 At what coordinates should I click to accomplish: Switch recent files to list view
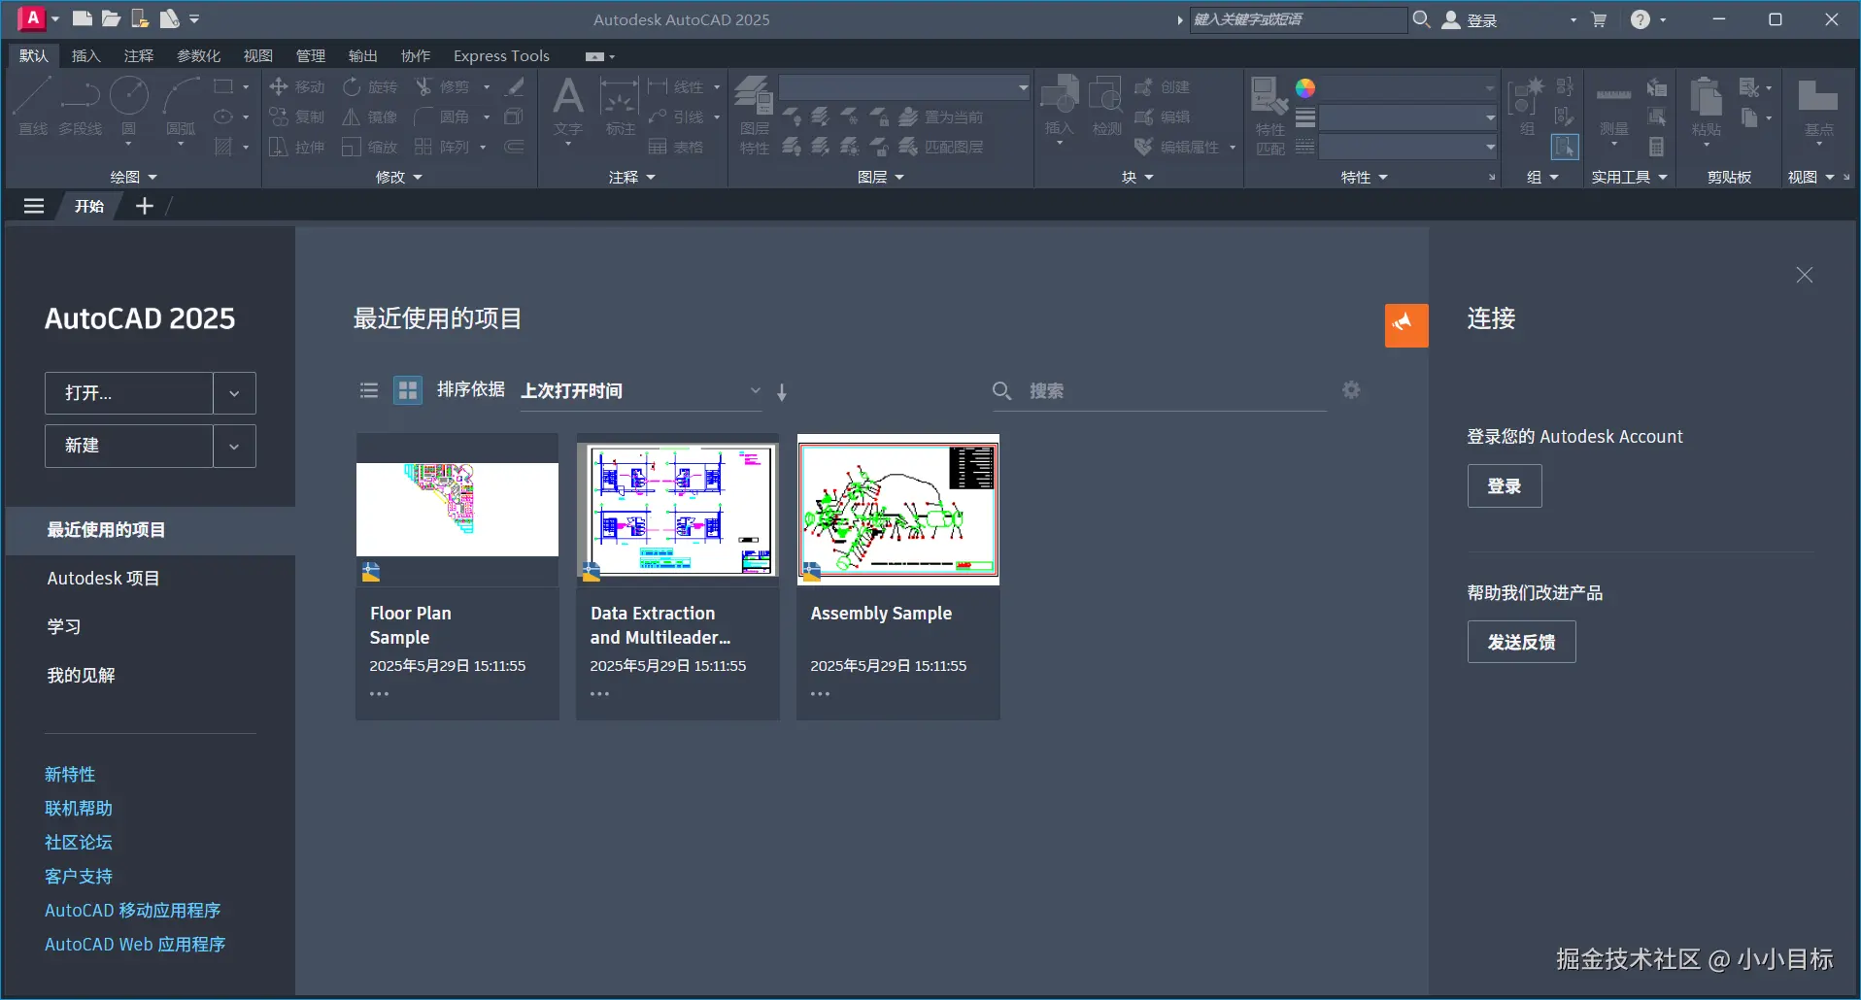pos(369,390)
